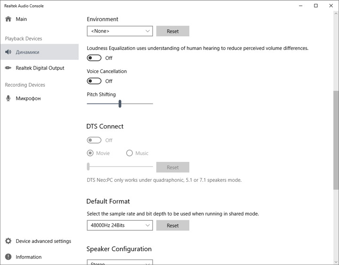Select the Movie radio button
Screen dimensions: 339x265
tap(90, 153)
